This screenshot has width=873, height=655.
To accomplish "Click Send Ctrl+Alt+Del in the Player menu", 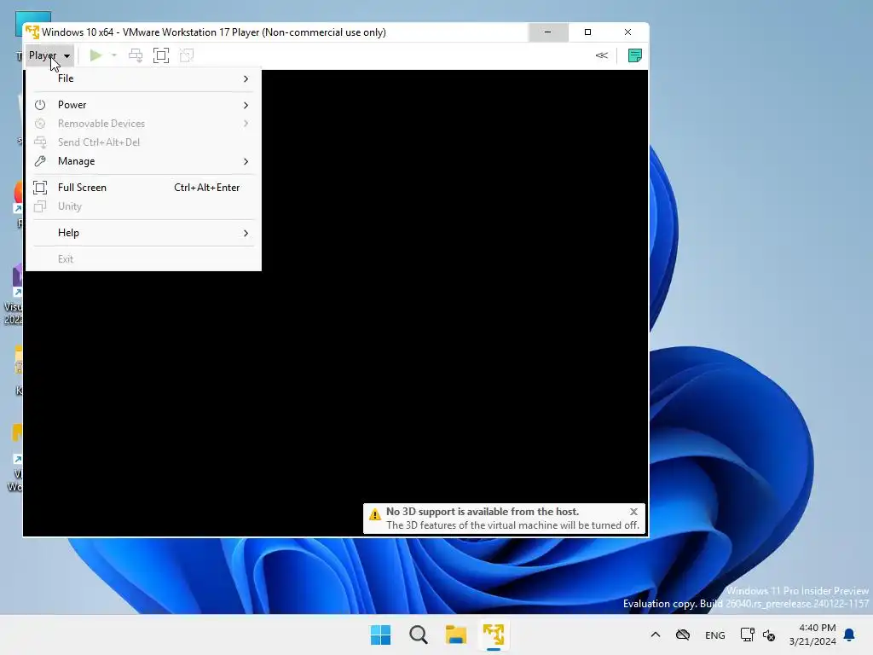I will point(143,142).
